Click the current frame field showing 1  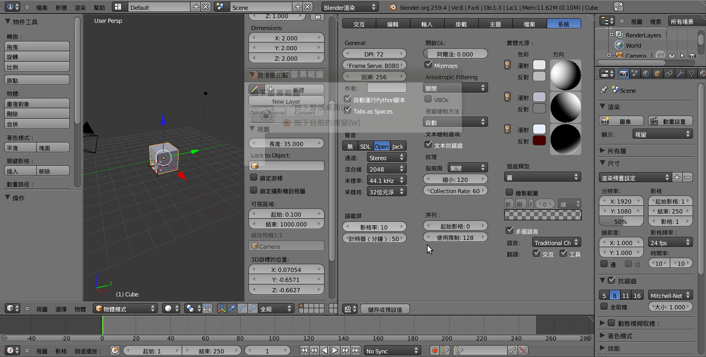click(x=268, y=351)
